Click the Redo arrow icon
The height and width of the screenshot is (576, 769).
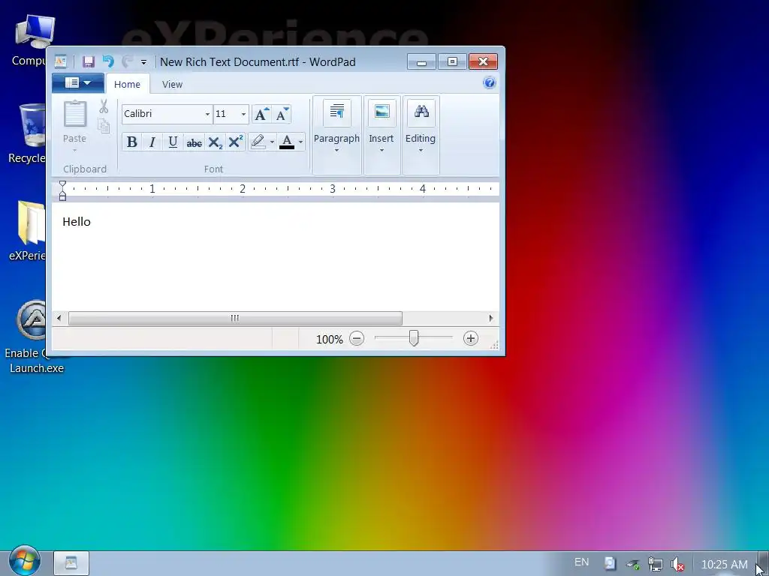pyautogui.click(x=127, y=61)
